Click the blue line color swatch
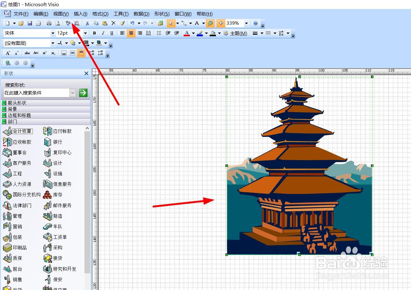This screenshot has height=290, width=411. 200,33
